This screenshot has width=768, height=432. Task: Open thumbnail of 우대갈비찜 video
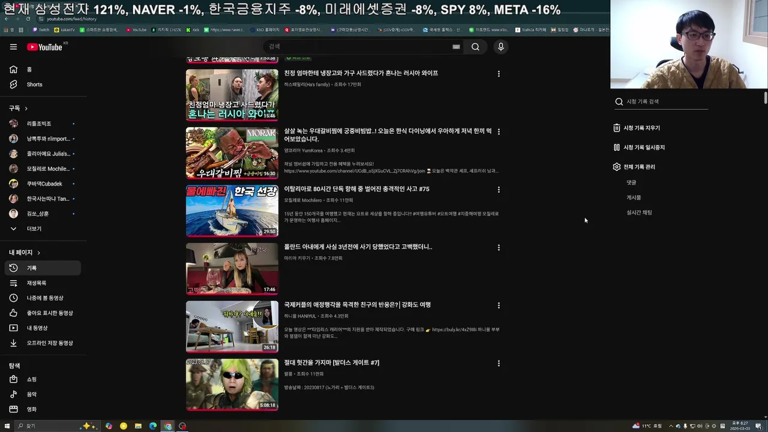pos(232,153)
